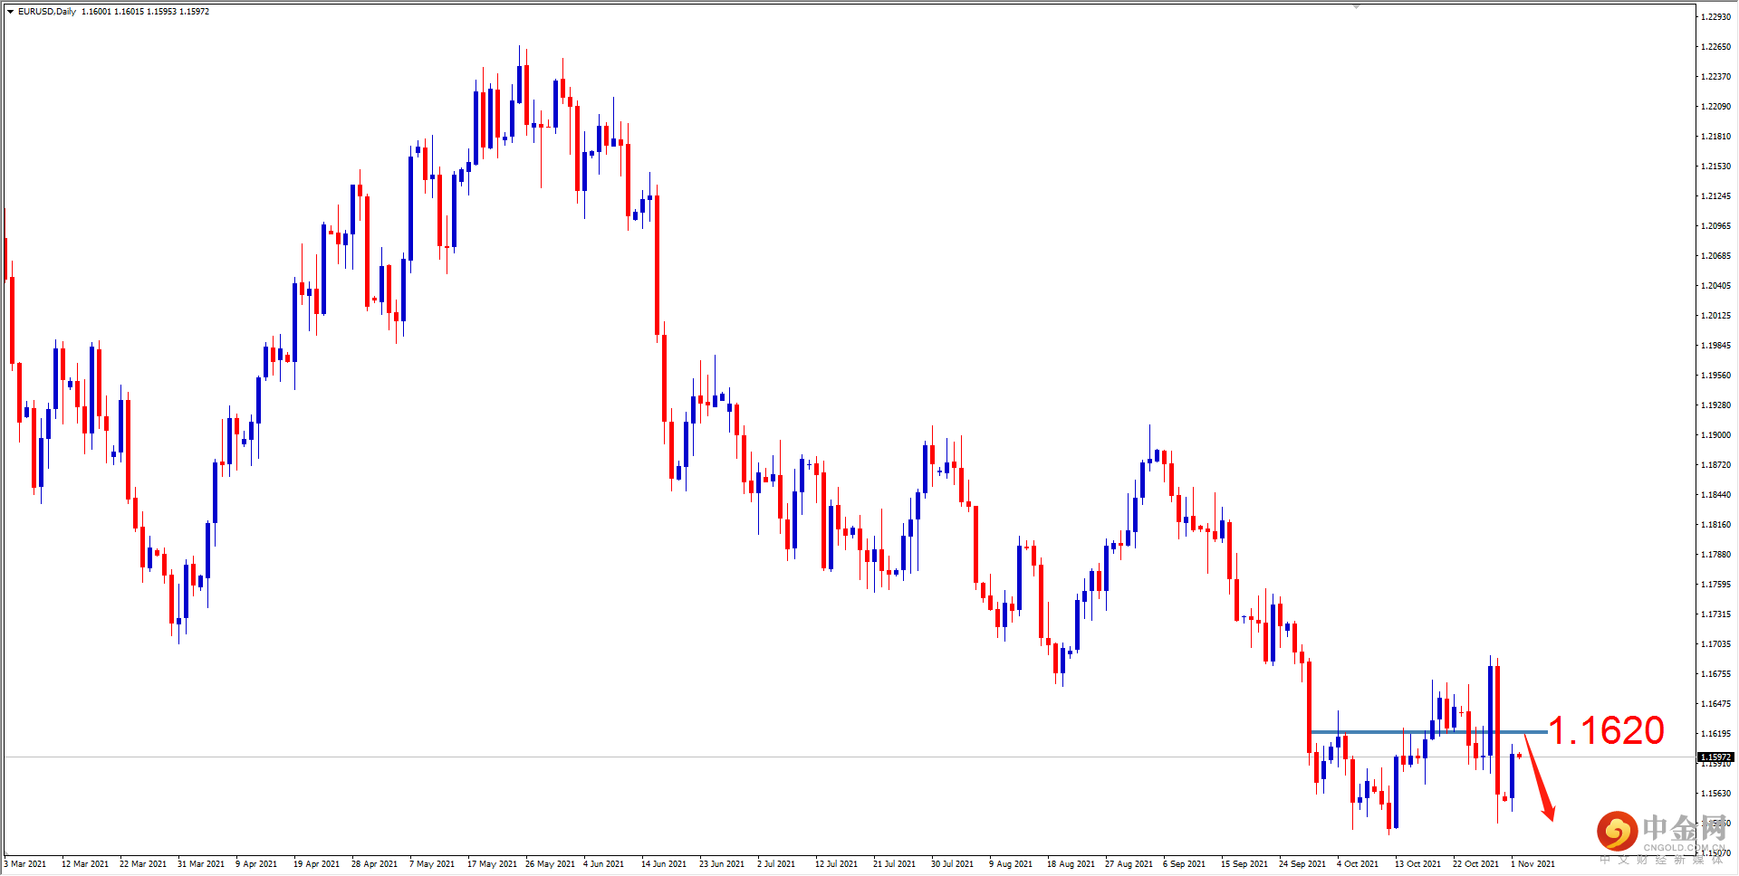Image resolution: width=1739 pixels, height=876 pixels.
Task: Select the '3 Mar 2021' date label
Action: click(24, 863)
